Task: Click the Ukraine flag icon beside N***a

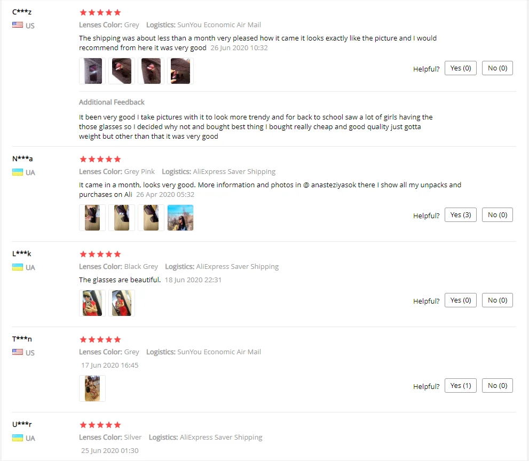Action: pyautogui.click(x=18, y=172)
